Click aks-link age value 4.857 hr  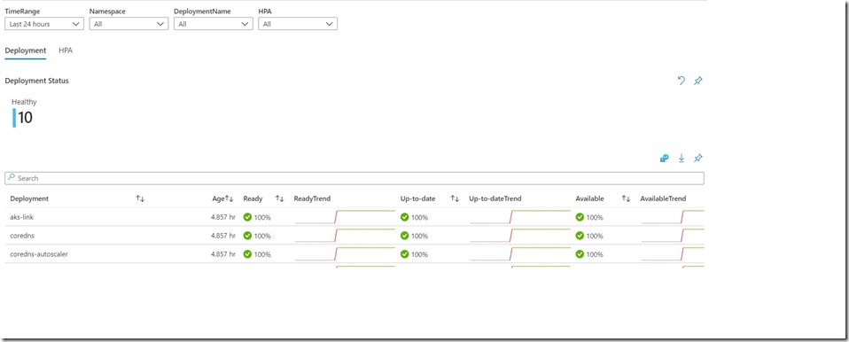[223, 217]
